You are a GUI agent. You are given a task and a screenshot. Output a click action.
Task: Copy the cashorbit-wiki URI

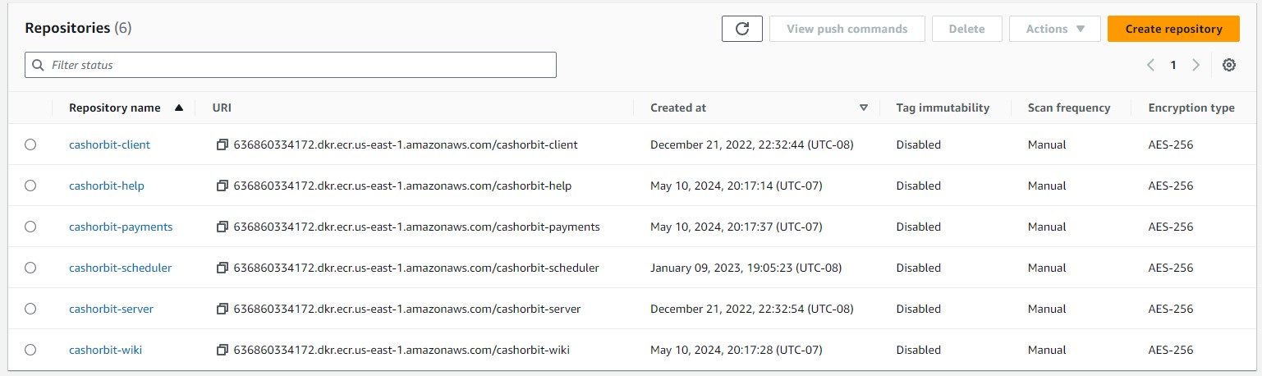[222, 350]
